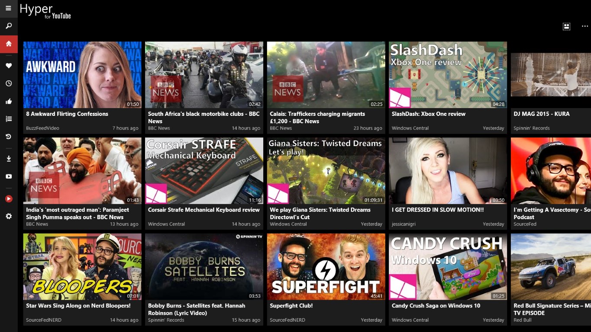Go to Home via red house icon
Image resolution: width=591 pixels, height=332 pixels.
pyautogui.click(x=9, y=44)
